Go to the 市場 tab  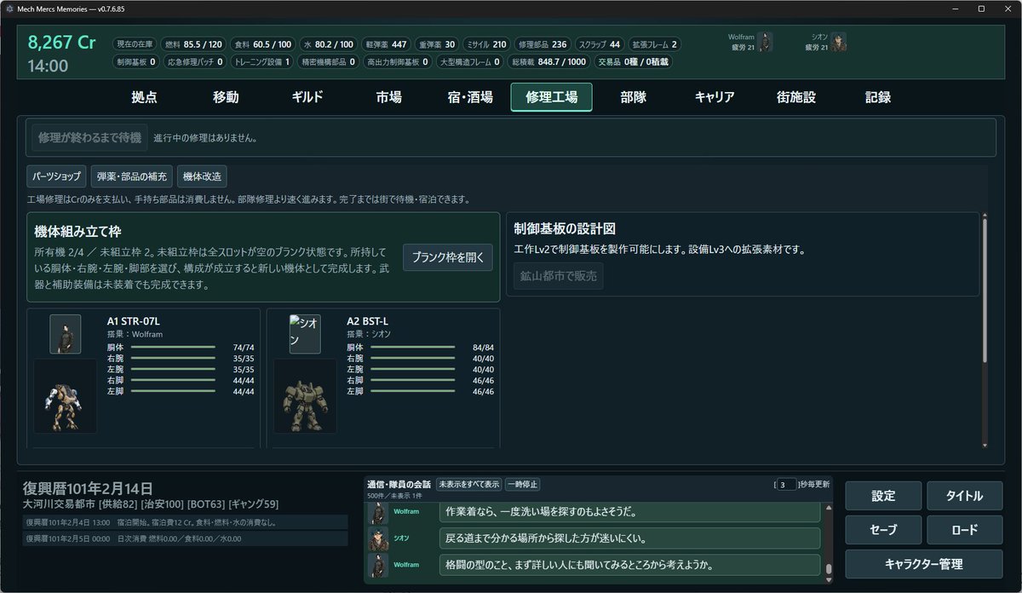coord(388,97)
